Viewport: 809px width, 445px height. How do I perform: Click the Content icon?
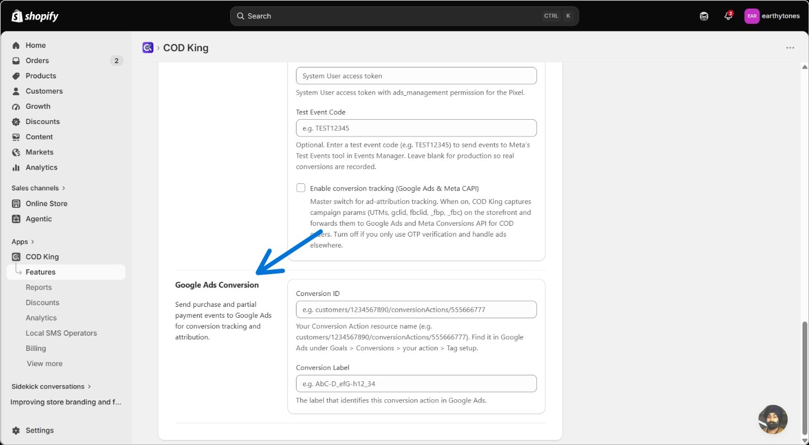16,137
